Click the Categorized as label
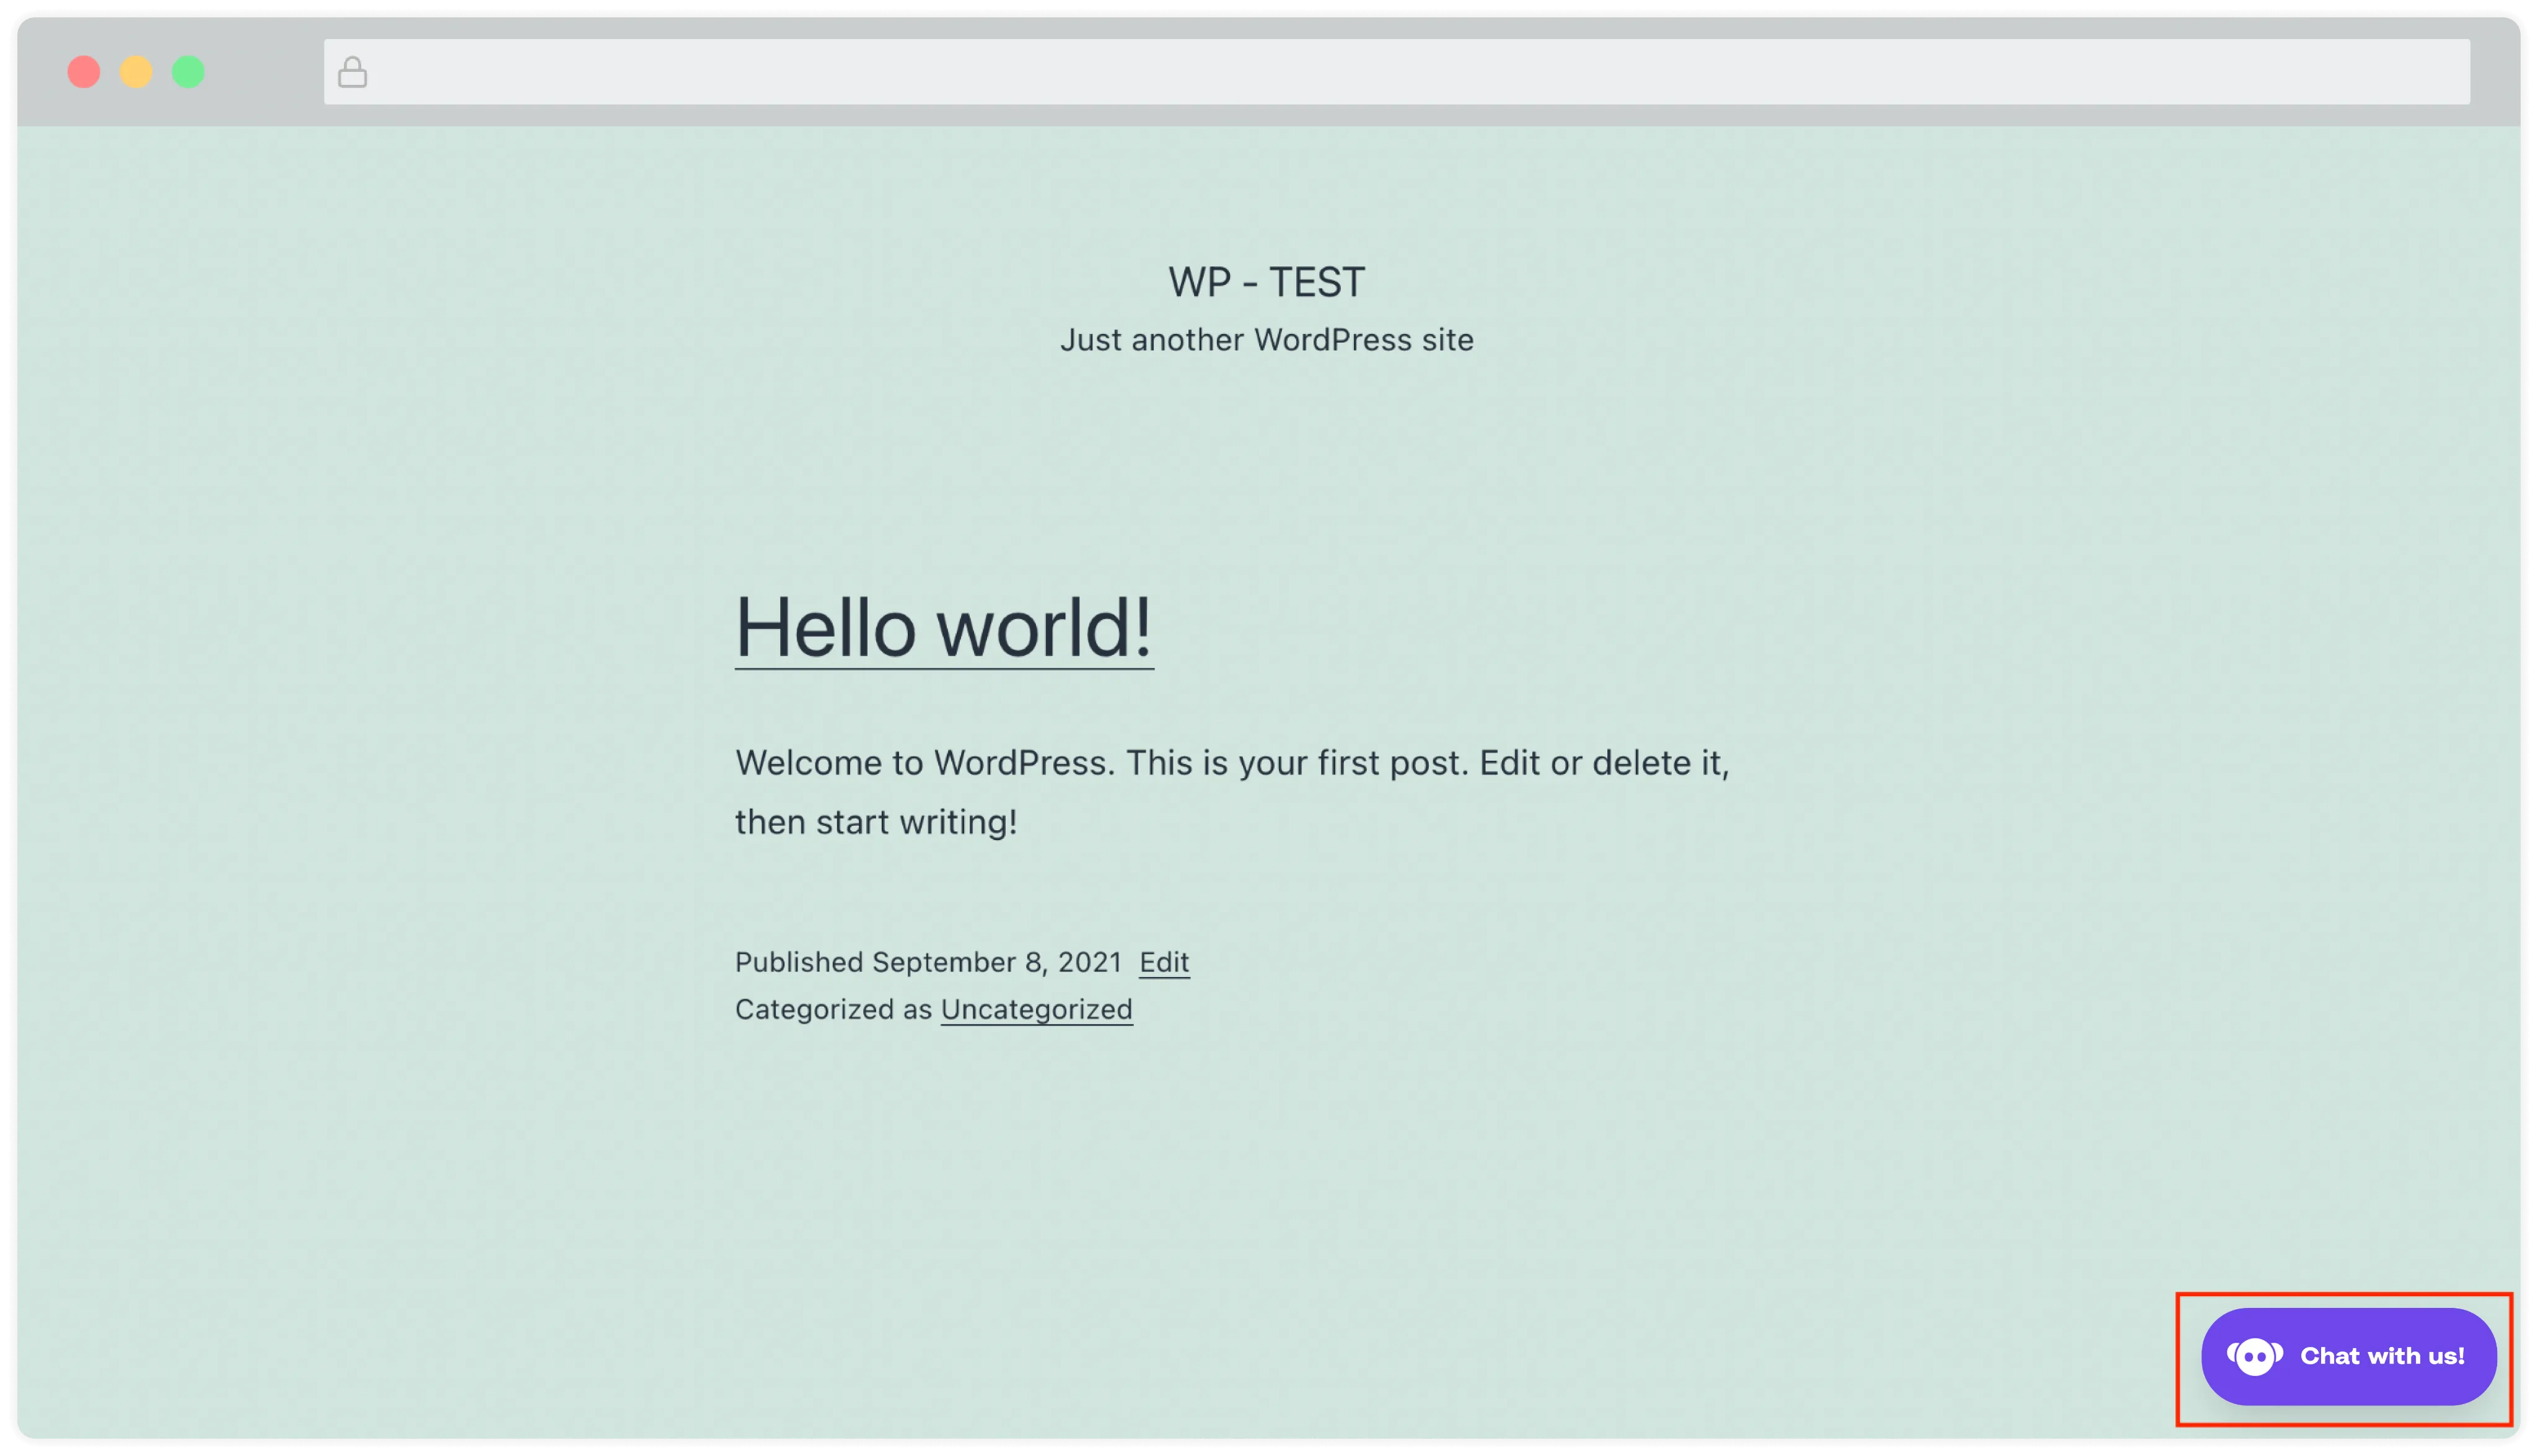This screenshot has height=1456, width=2538. click(833, 1010)
